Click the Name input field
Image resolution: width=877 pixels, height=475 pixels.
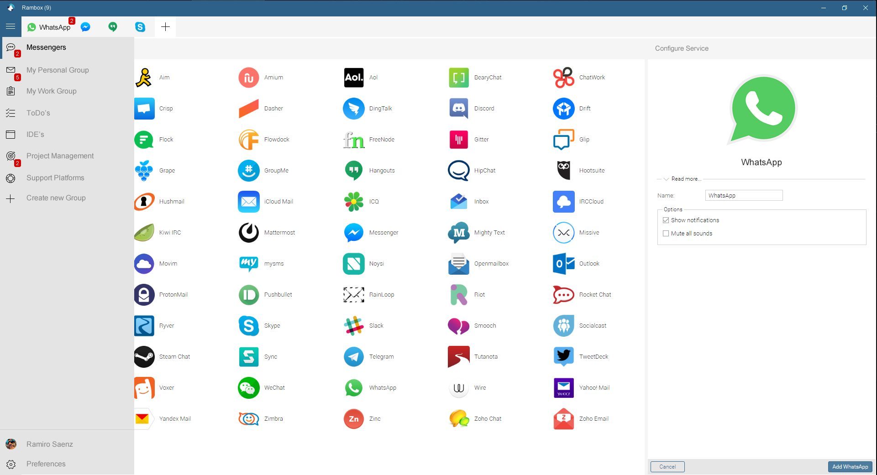(x=743, y=196)
